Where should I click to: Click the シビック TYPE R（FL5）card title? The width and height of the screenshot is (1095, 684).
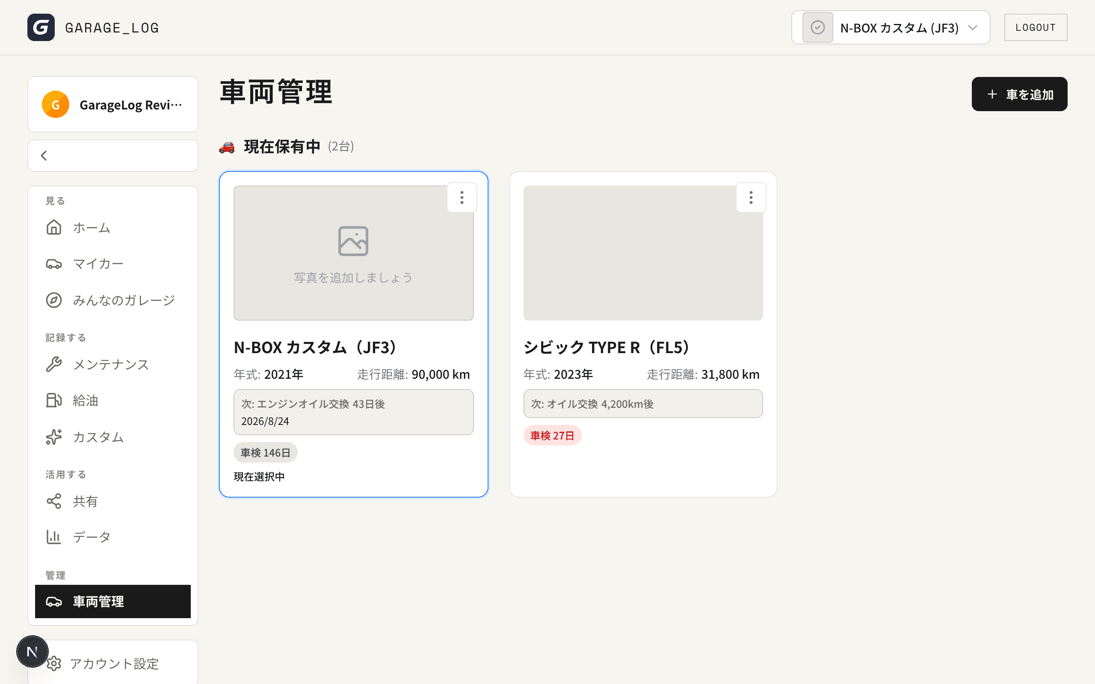coord(608,348)
